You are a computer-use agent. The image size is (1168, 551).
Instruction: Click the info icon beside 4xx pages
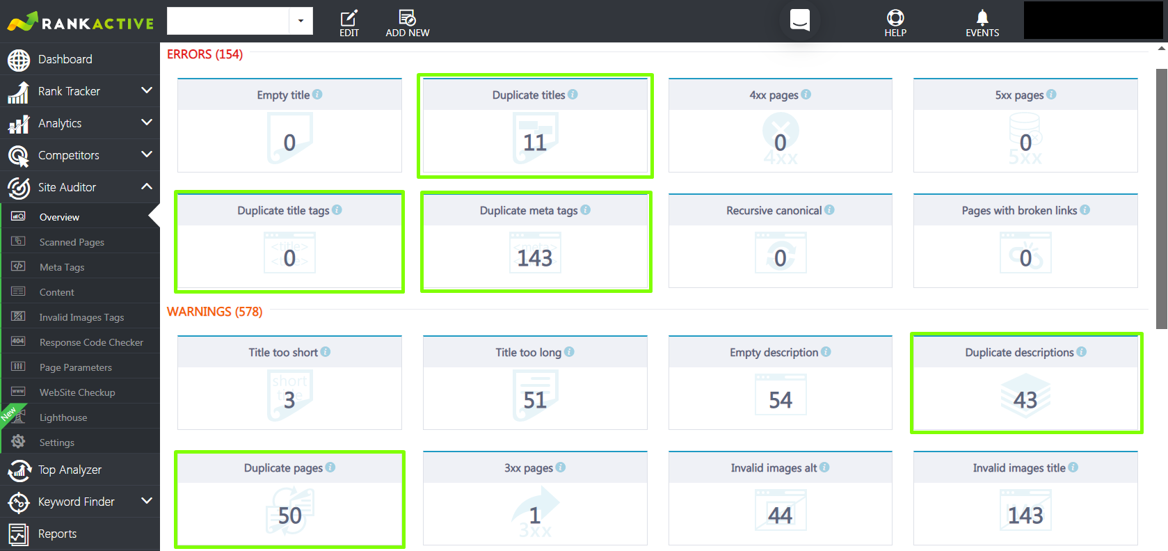[x=806, y=95]
